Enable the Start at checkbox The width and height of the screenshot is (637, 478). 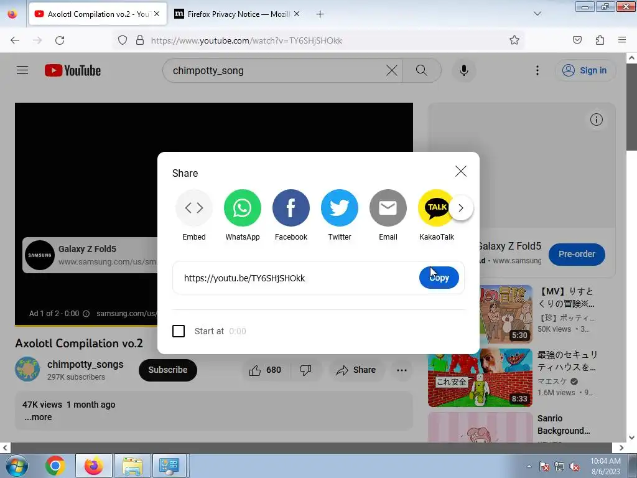click(179, 331)
